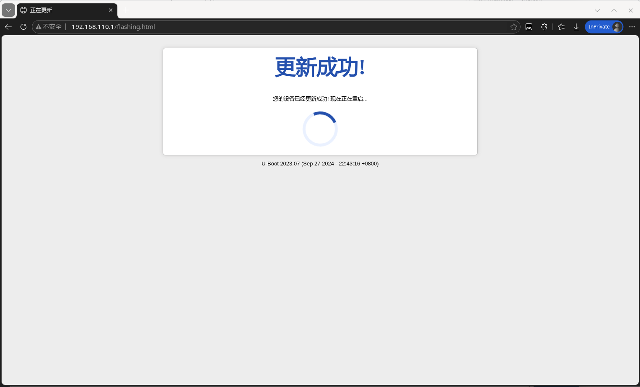Expand the browser window controls chevron
This screenshot has height=387, width=640.
point(597,10)
